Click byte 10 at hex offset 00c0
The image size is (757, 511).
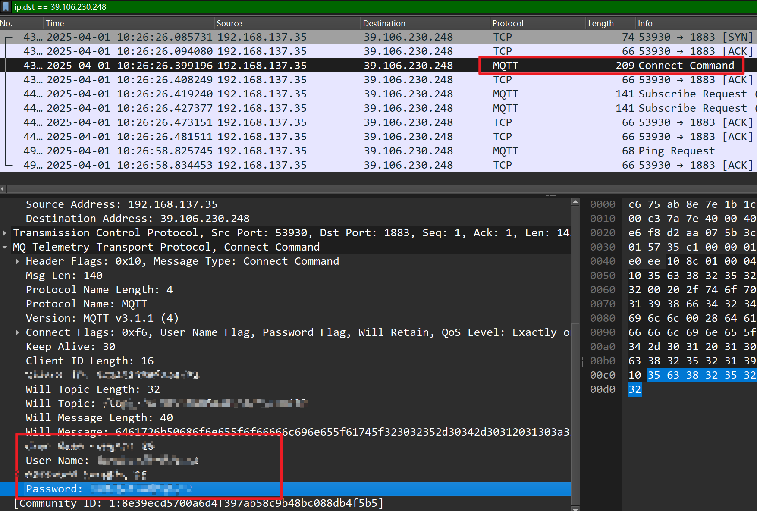[x=634, y=375]
